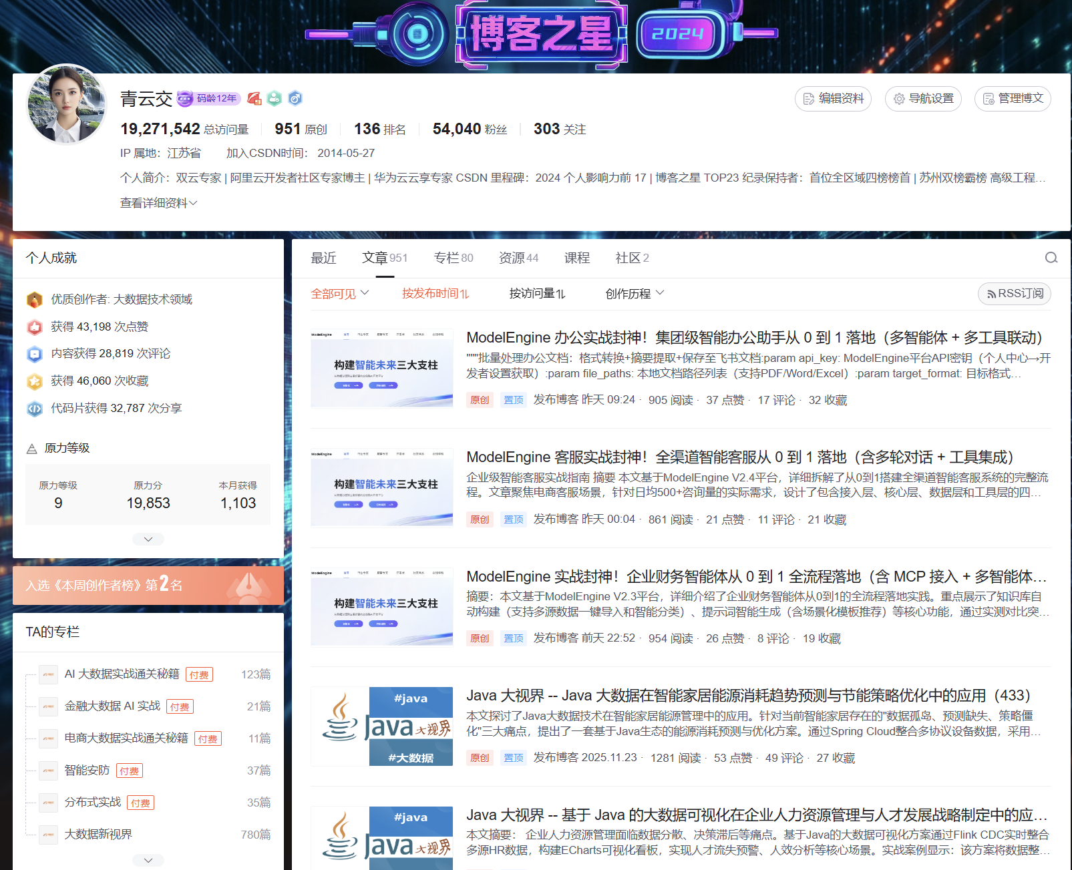Open 导航设置 button
This screenshot has height=870, width=1072.
point(923,99)
